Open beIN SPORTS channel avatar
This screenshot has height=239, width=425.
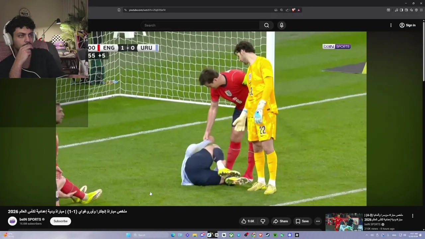pos(12,221)
